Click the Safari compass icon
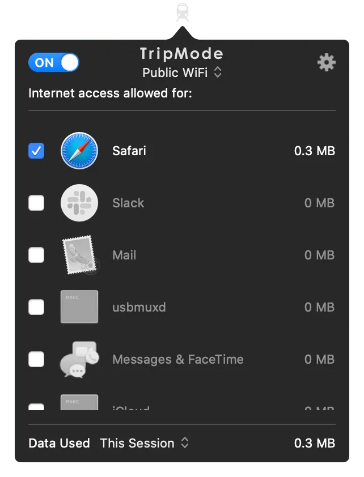364x477 pixels. tap(79, 151)
